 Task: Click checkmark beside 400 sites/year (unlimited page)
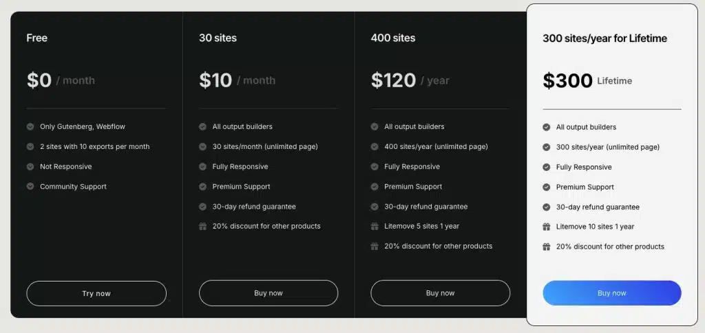pyautogui.click(x=375, y=146)
